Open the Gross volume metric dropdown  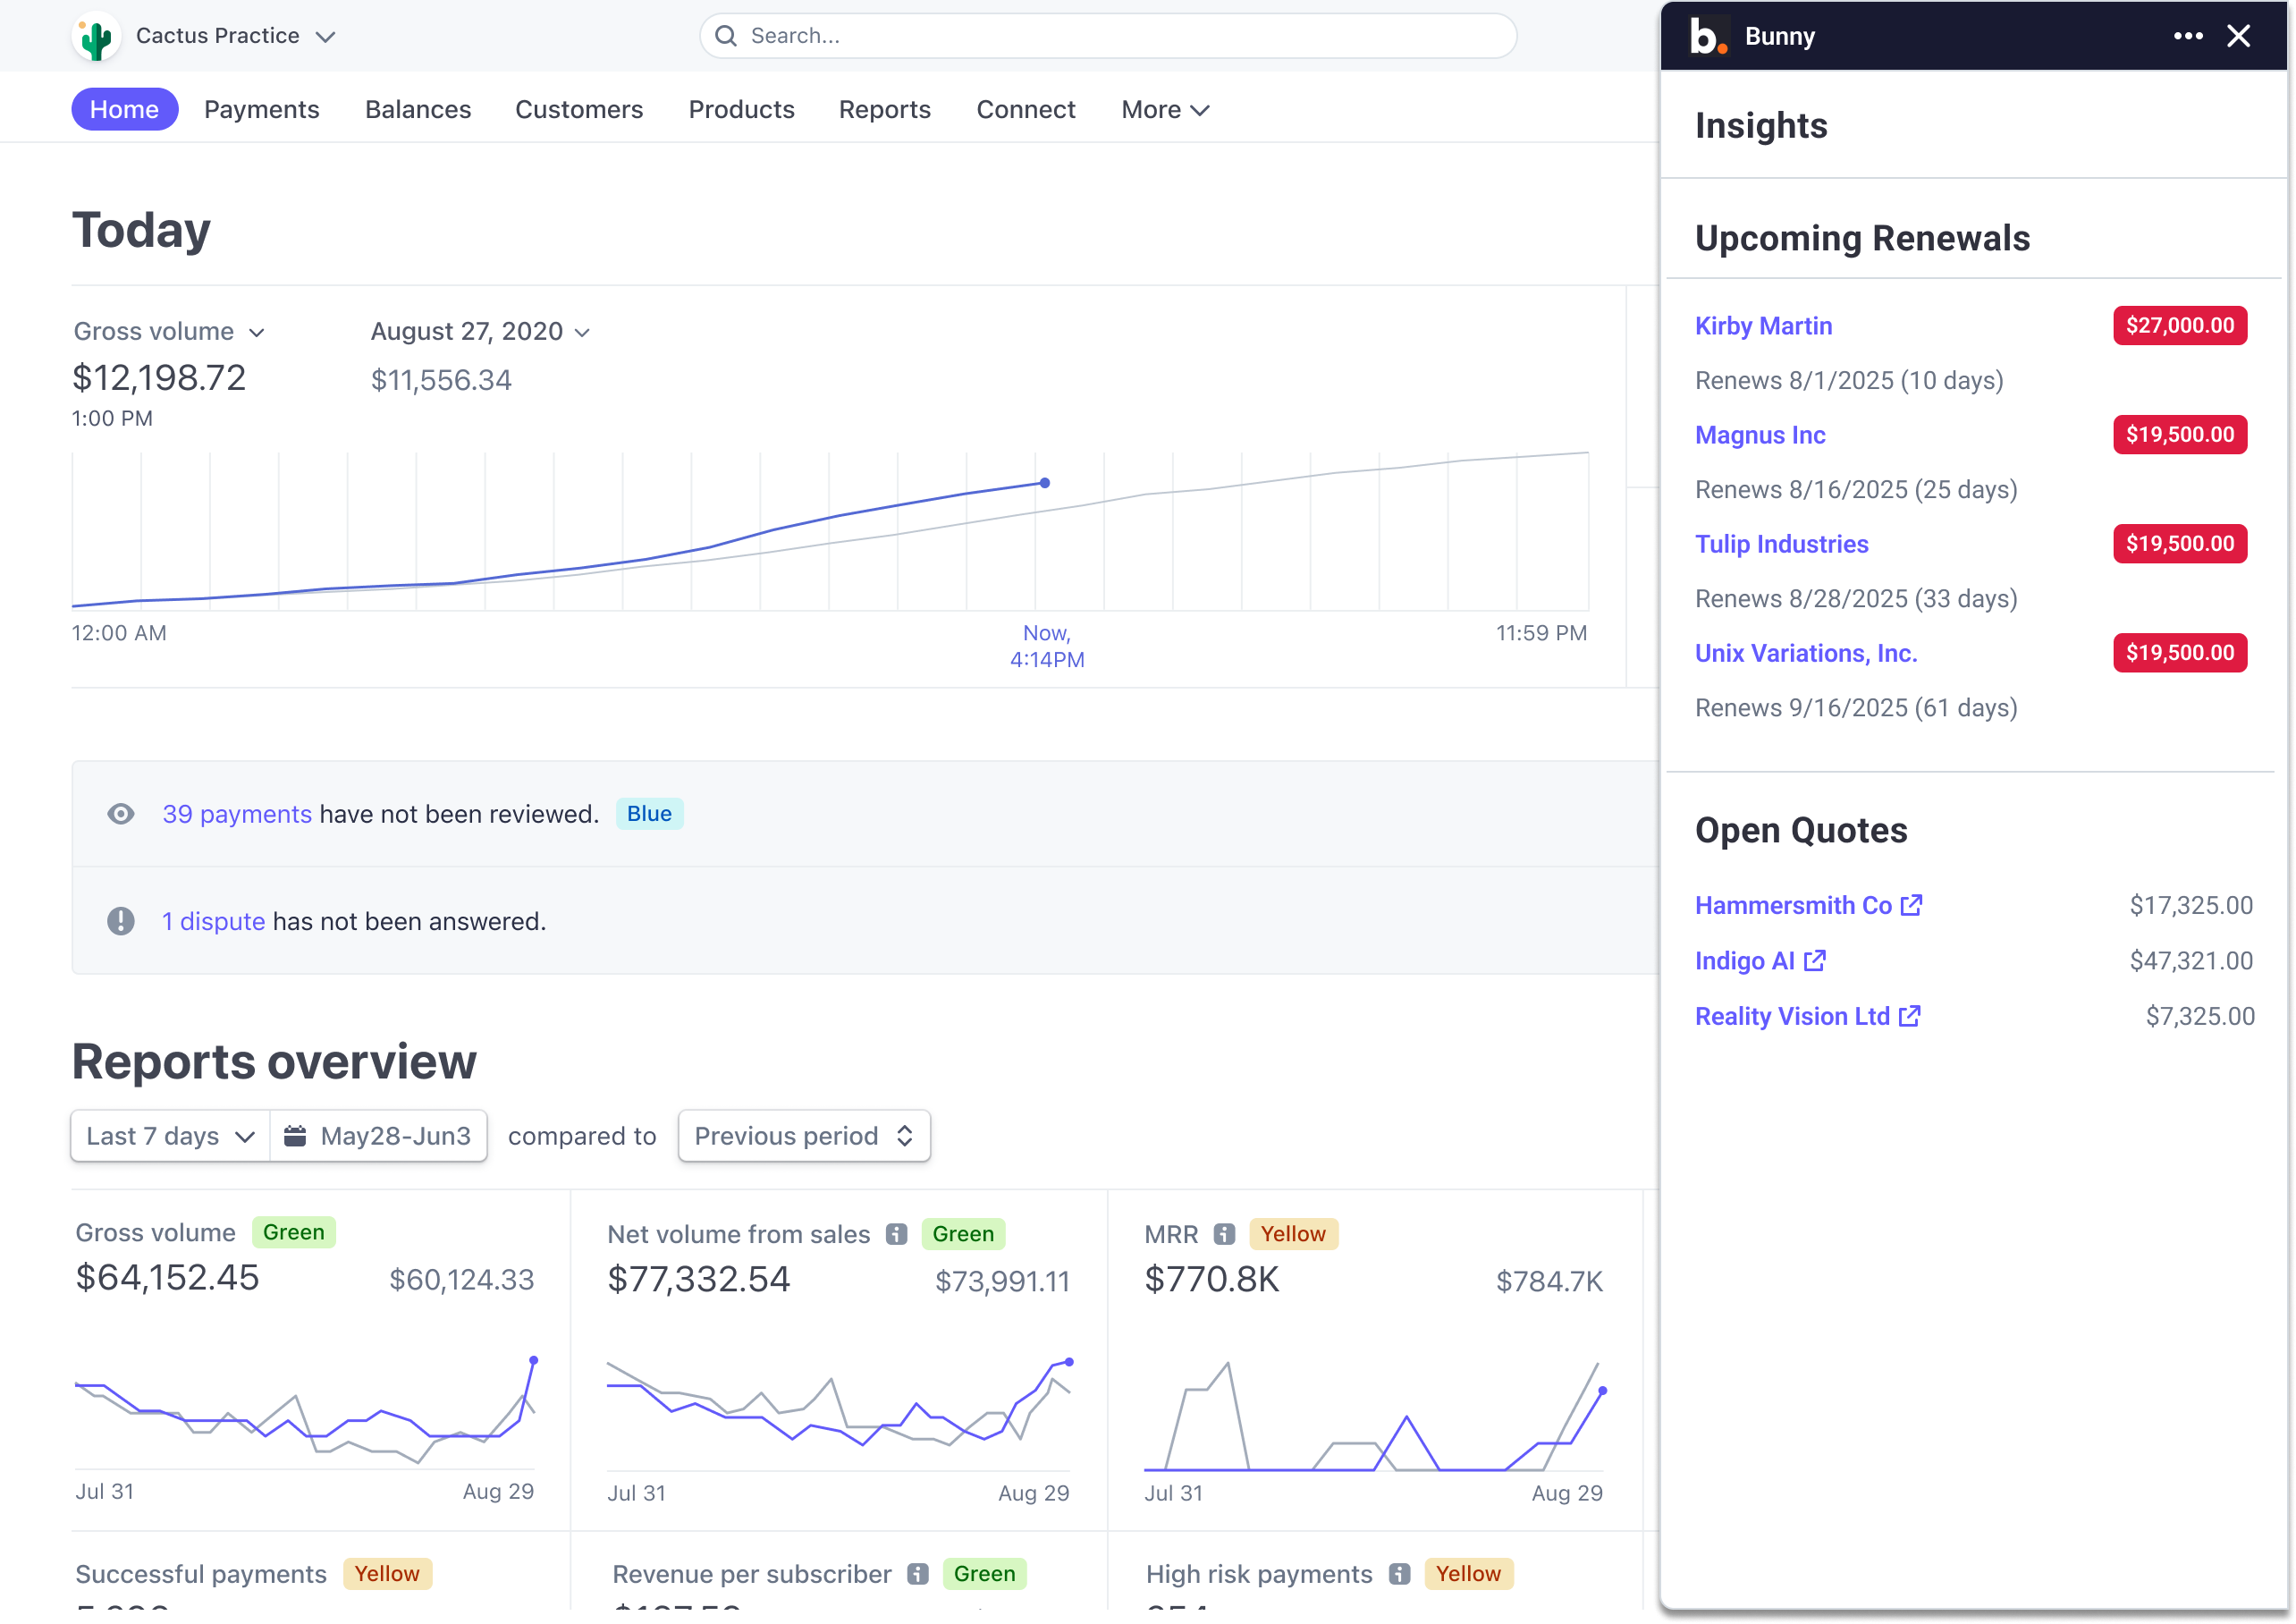click(169, 331)
